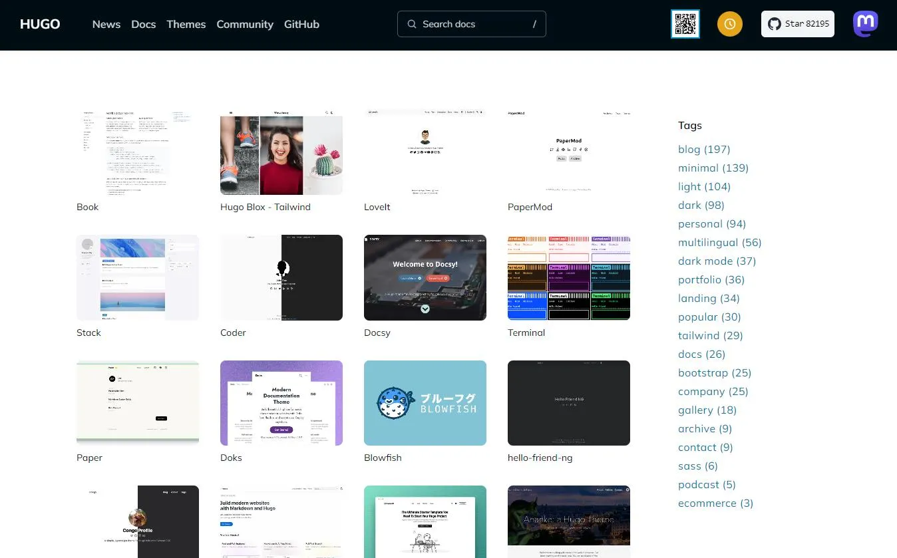Click the Coder theme title
The image size is (897, 558).
pyautogui.click(x=233, y=333)
